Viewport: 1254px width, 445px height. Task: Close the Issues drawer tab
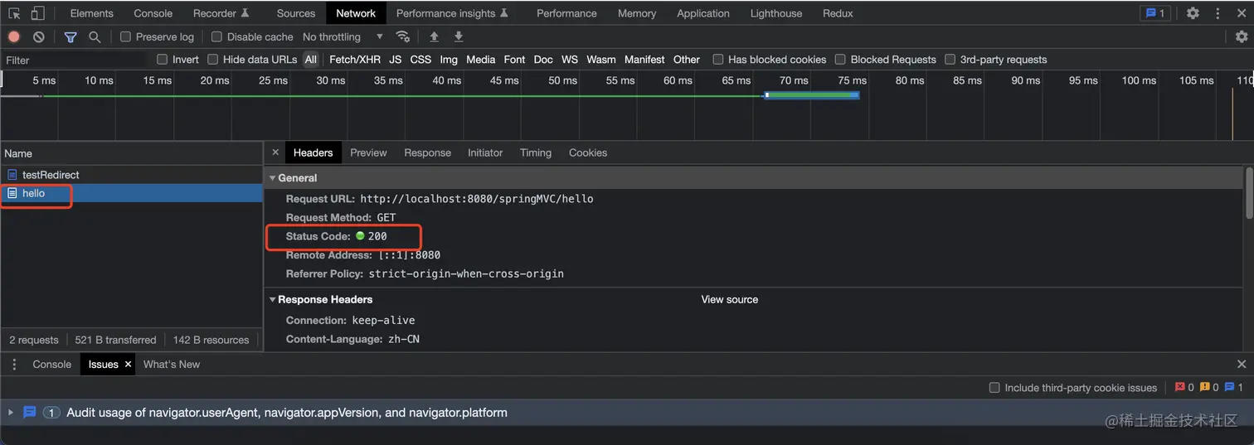tap(128, 364)
